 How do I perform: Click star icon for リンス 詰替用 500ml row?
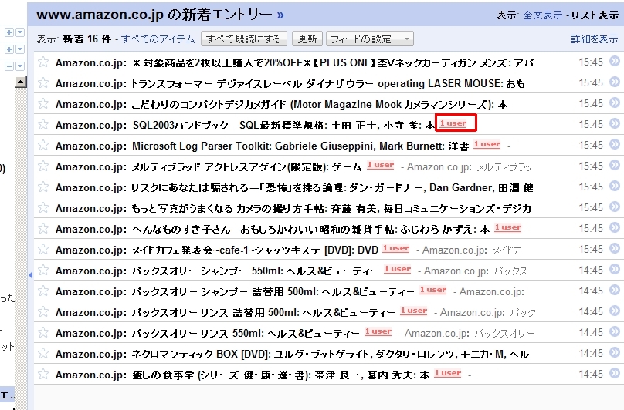43,311
